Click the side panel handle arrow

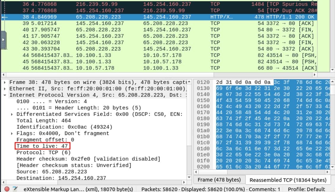point(4,39)
